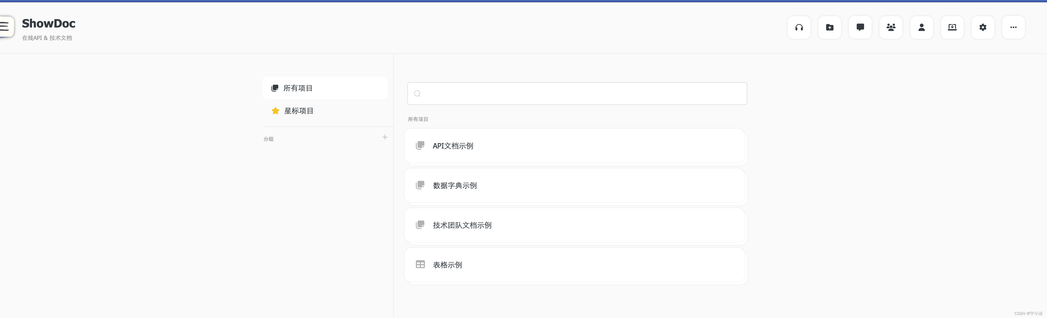Image resolution: width=1047 pixels, height=318 pixels.
Task: Click the ShowDoc logo title
Action: click(48, 23)
